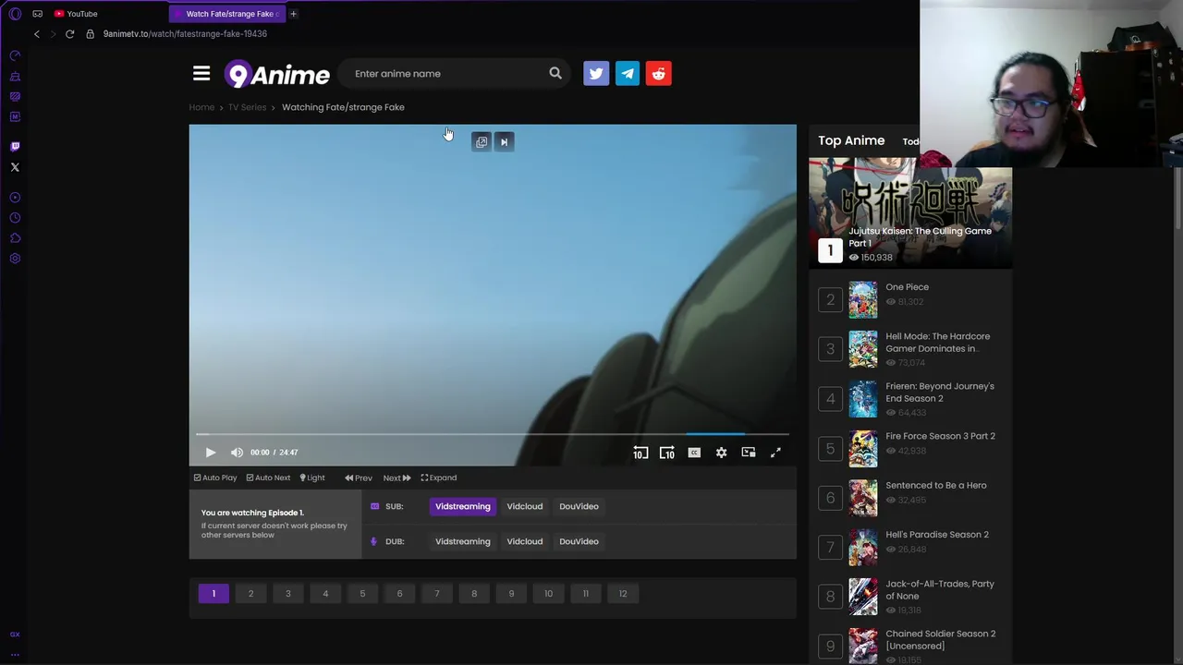The image size is (1183, 665).
Task: Open the Opera GX main menu icon
Action: [15, 14]
